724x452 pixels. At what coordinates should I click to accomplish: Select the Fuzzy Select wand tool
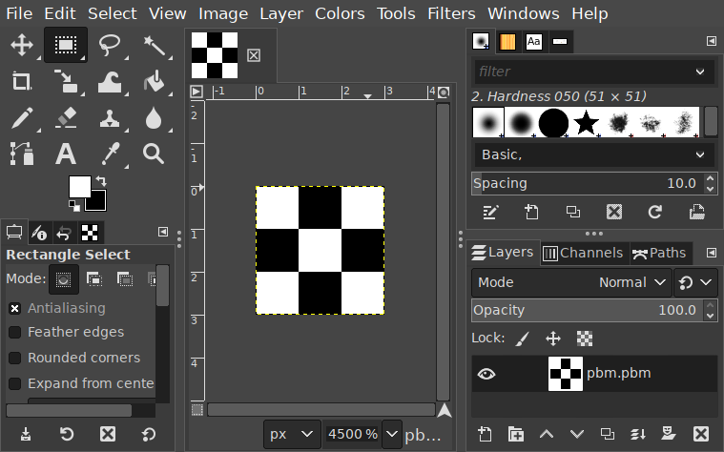click(154, 45)
